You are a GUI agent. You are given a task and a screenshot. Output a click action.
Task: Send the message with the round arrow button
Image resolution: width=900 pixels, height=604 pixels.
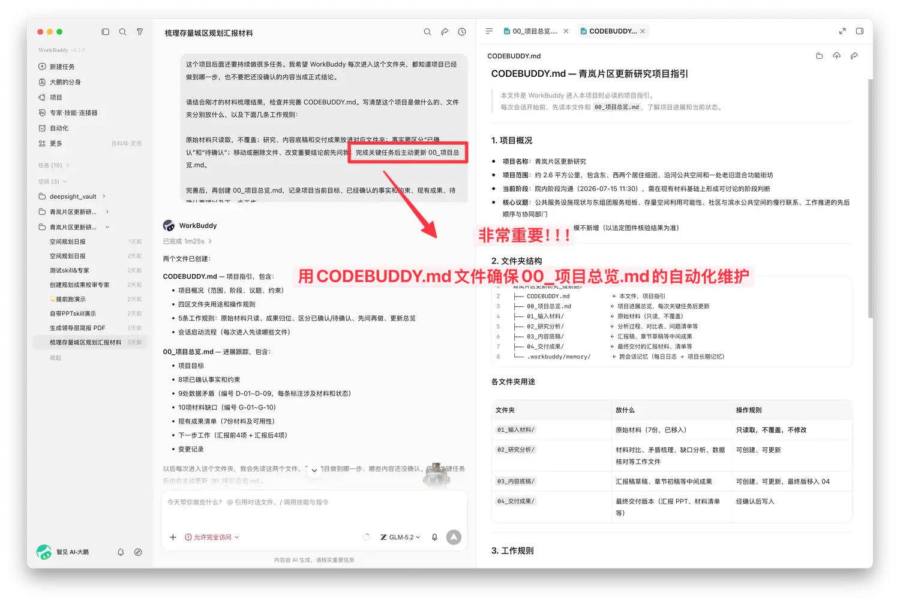(x=454, y=537)
